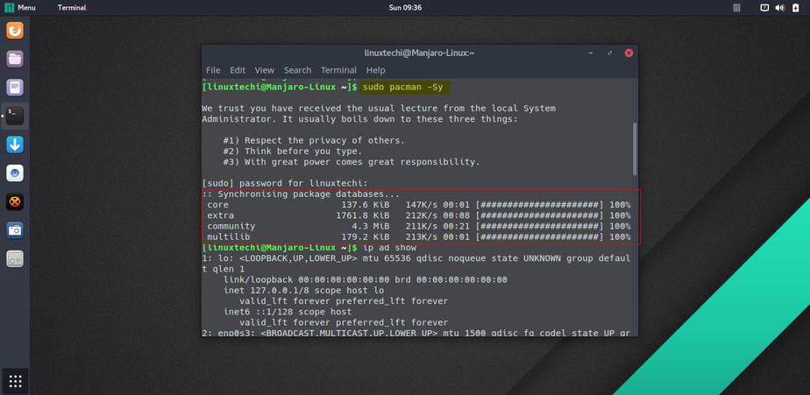Open the text editor dock icon
Image resolution: width=810 pixels, height=395 pixels.
(x=15, y=88)
